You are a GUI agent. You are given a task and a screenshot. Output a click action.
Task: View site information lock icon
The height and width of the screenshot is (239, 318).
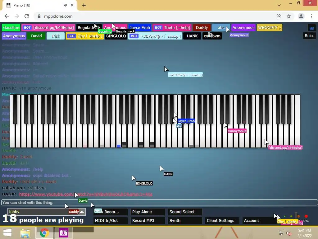tap(39, 16)
